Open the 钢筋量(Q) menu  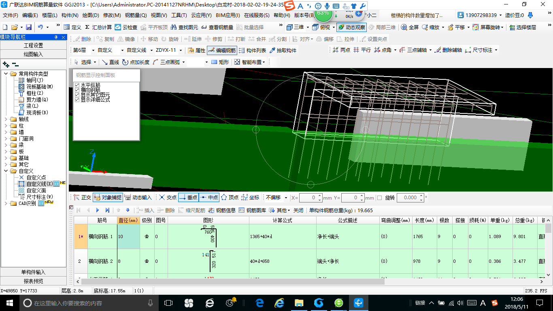(x=136, y=15)
